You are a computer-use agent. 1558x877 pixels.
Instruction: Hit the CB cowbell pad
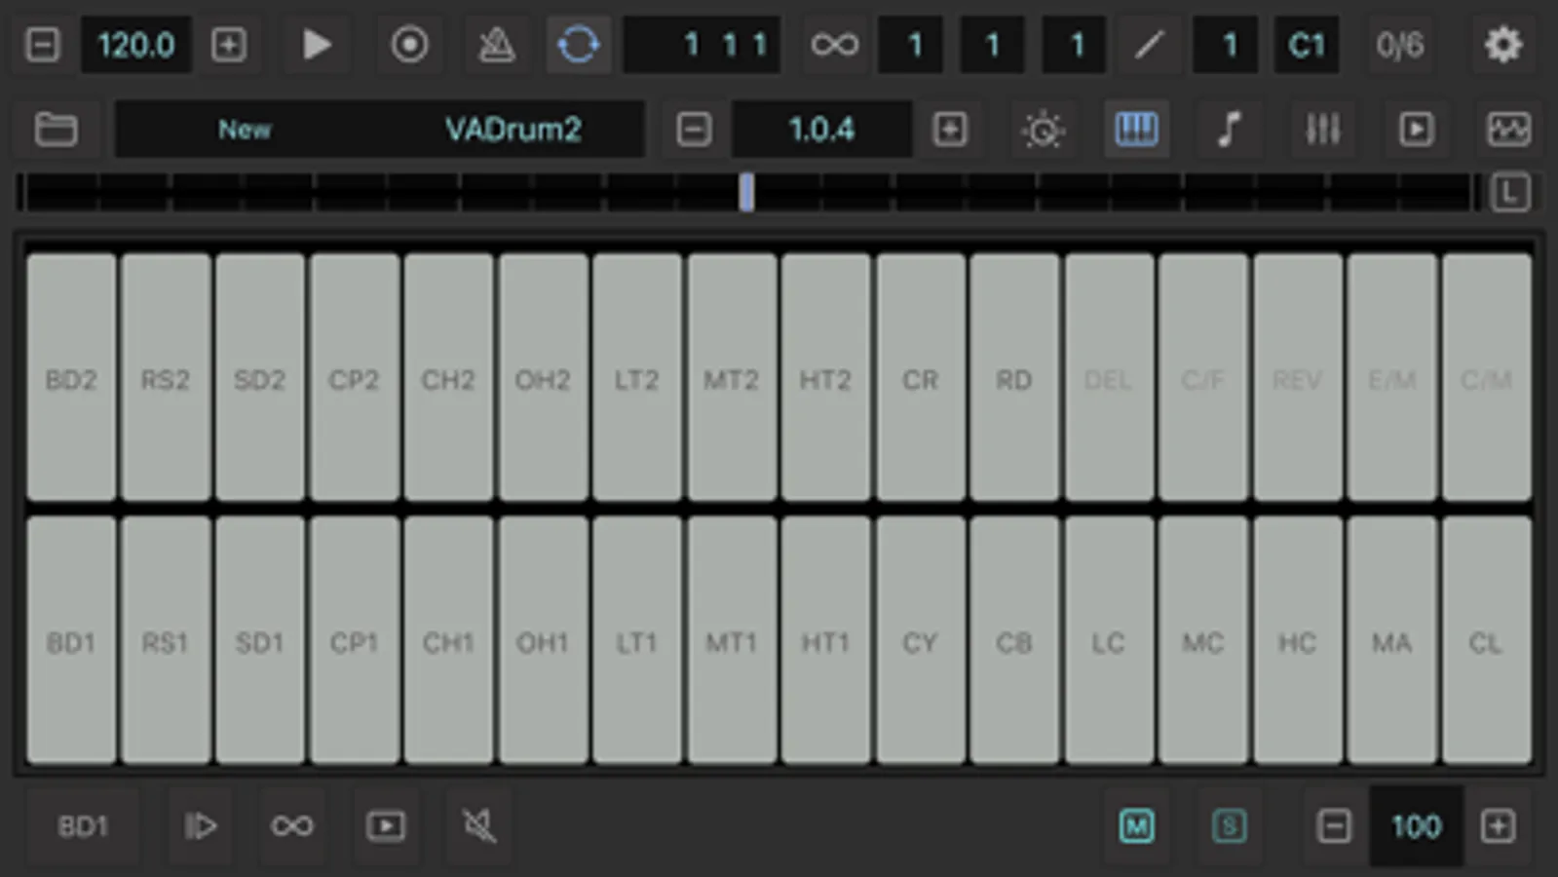[1014, 640]
